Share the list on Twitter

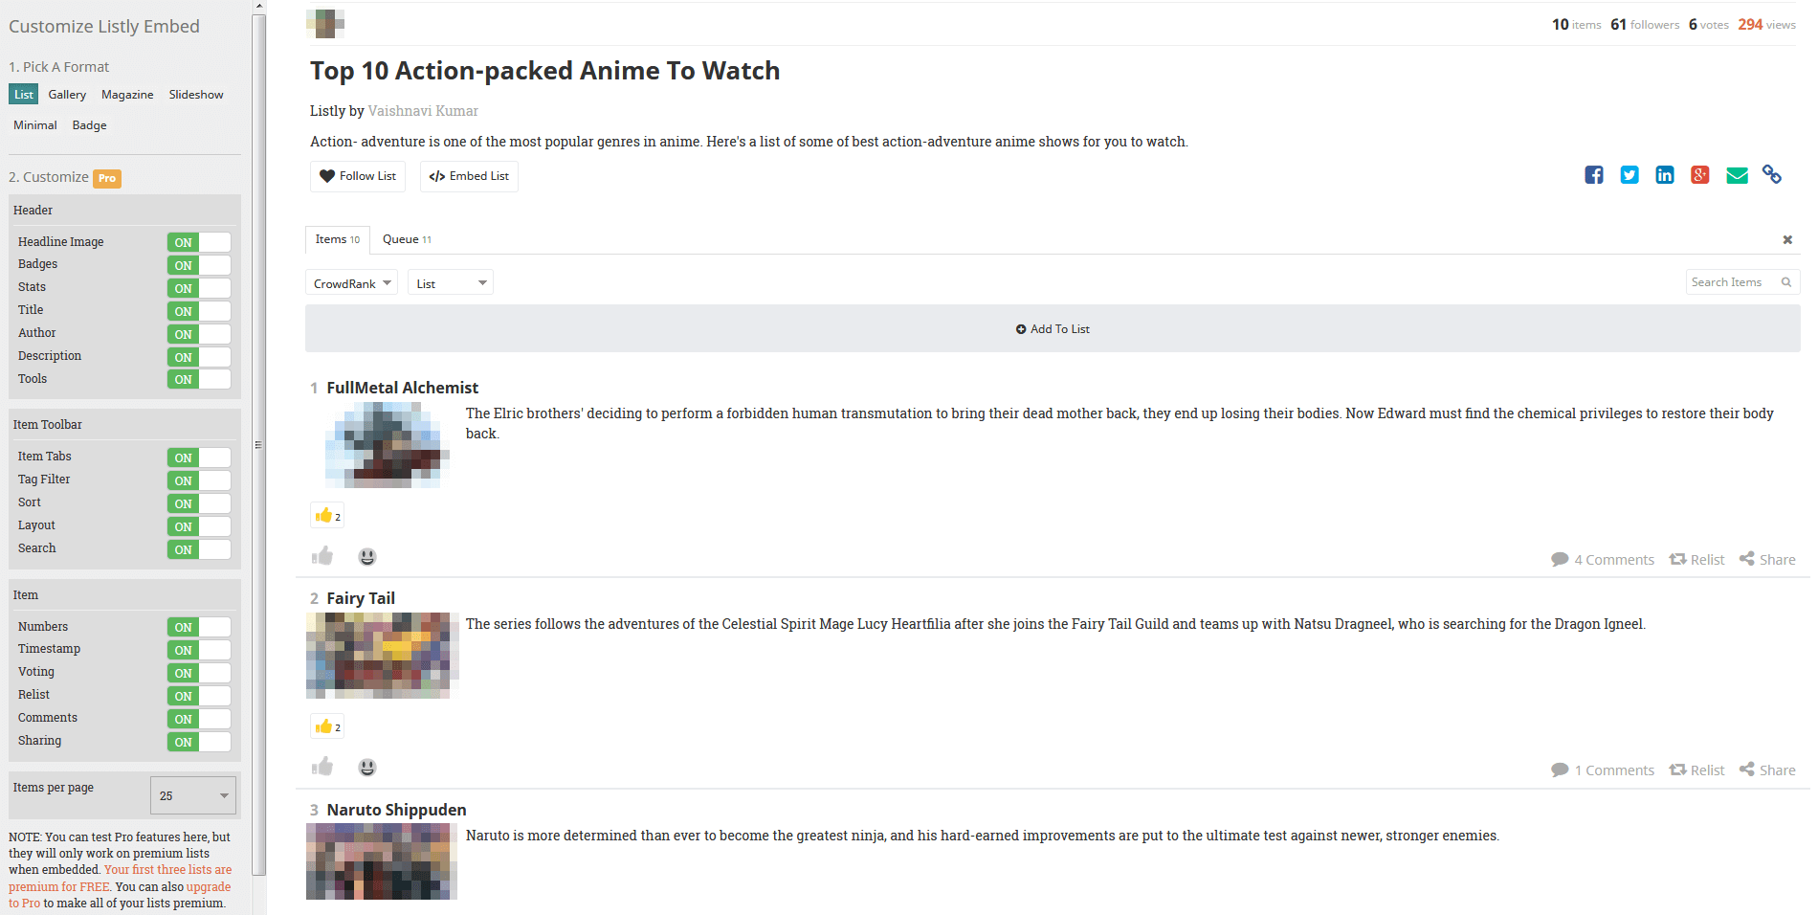pos(1629,175)
